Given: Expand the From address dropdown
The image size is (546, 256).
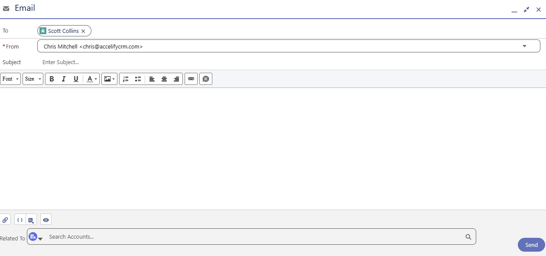Looking at the screenshot, I should (524, 46).
